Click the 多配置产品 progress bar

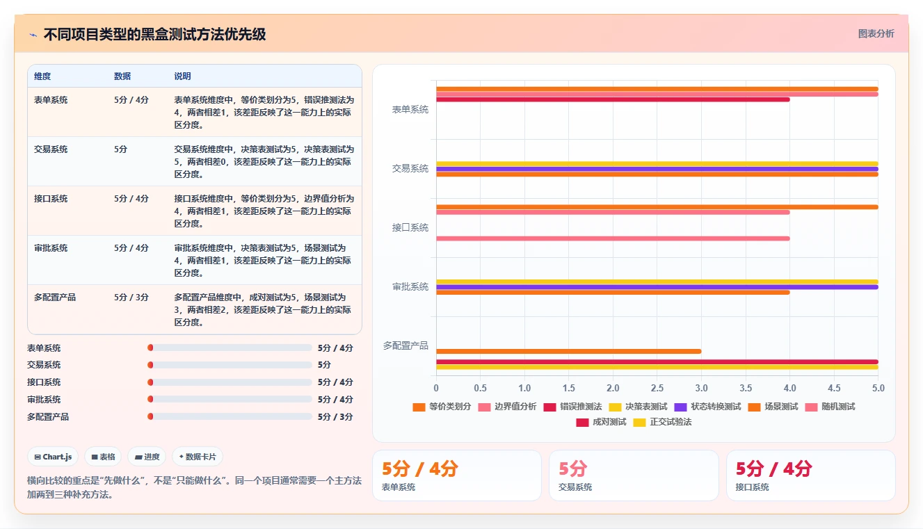pyautogui.click(x=230, y=416)
